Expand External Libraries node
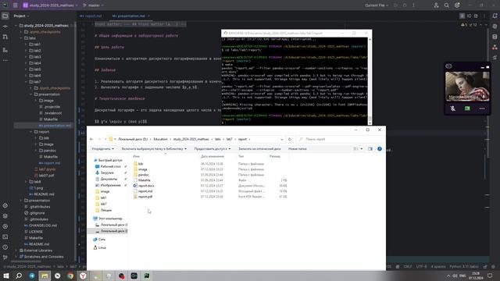500x281 pixels. [x=16, y=251]
